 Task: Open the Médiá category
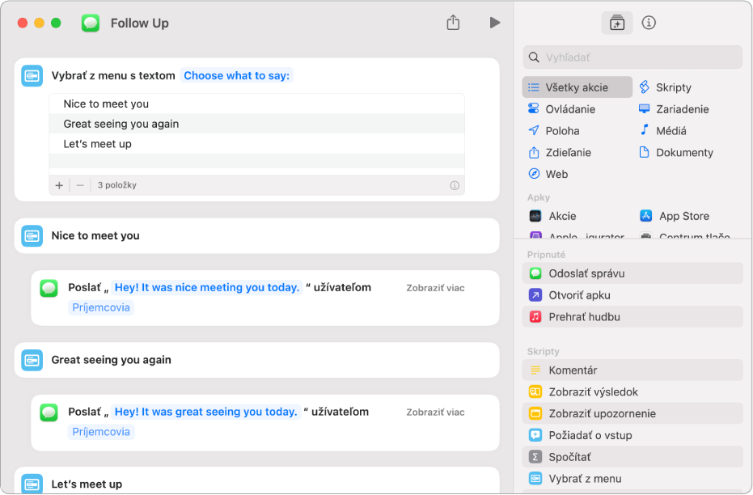[x=671, y=130]
